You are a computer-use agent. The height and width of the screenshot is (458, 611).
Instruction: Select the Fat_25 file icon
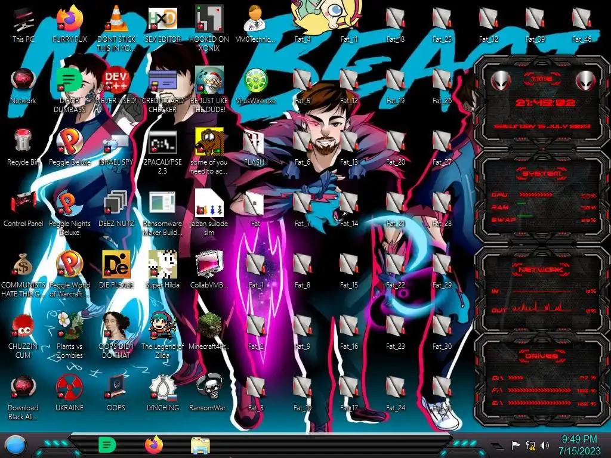tap(442, 24)
